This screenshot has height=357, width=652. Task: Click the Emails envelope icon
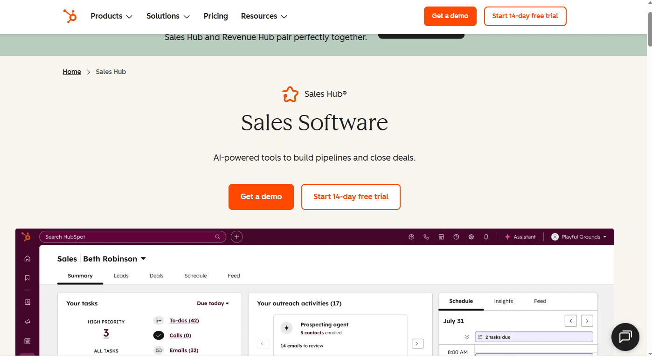point(159,350)
